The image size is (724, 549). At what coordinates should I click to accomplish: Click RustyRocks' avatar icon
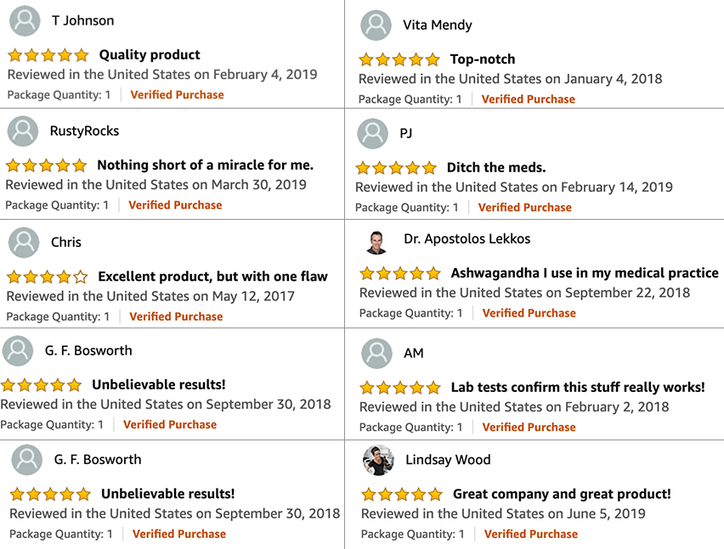23,132
